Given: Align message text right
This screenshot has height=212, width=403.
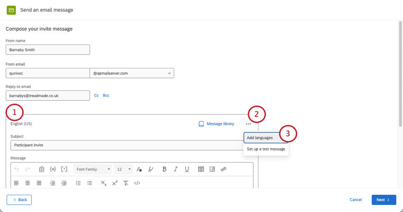Looking at the screenshot, I should [x=39, y=183].
